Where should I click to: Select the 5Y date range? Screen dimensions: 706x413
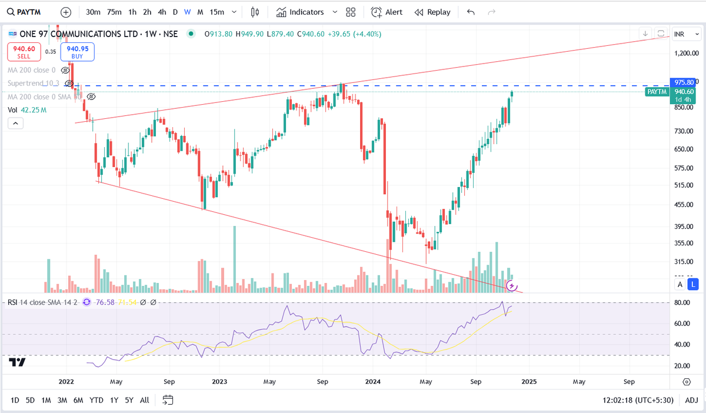[x=129, y=400]
